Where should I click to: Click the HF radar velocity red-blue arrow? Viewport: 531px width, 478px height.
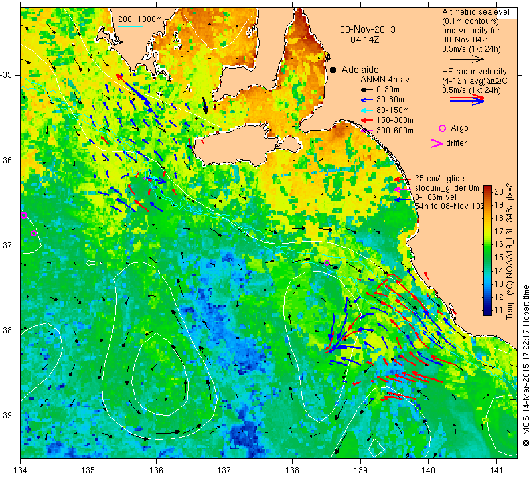pos(467,100)
